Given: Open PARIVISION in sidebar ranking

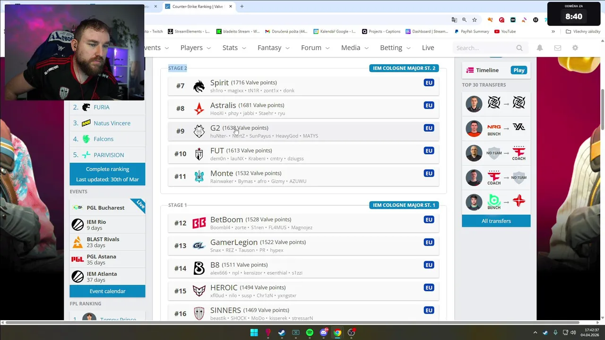Looking at the screenshot, I should pyautogui.click(x=109, y=155).
